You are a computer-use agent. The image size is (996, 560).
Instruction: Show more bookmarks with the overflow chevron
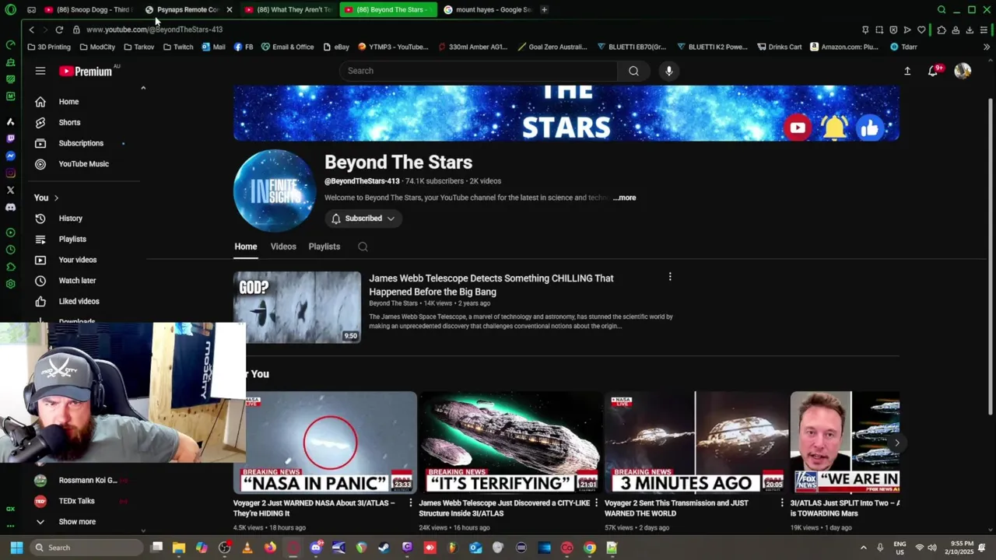click(987, 47)
